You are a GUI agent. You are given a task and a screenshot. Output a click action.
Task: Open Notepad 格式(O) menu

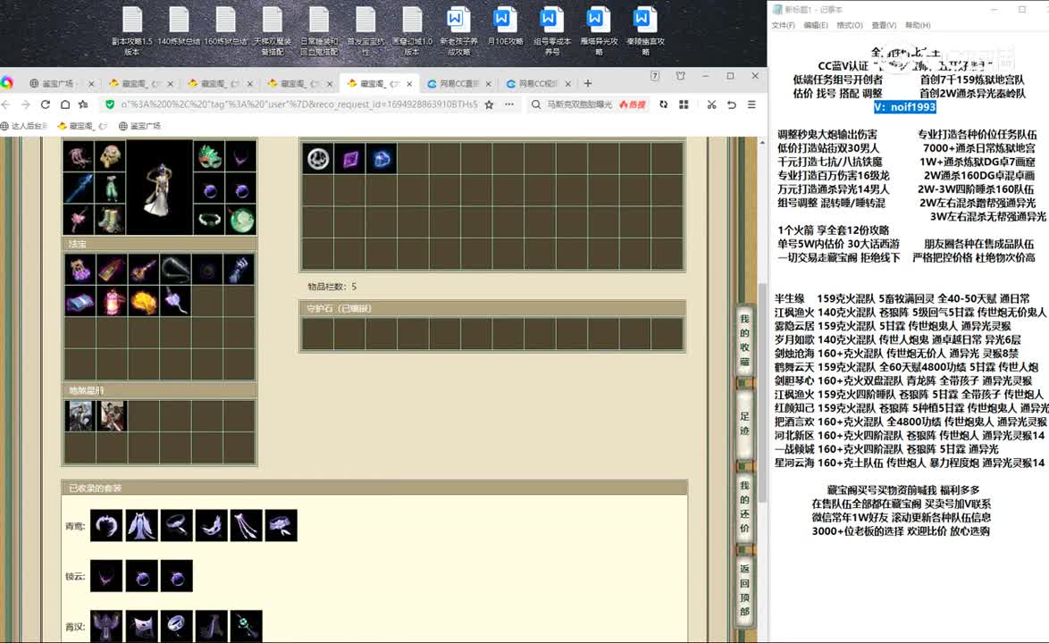click(849, 25)
